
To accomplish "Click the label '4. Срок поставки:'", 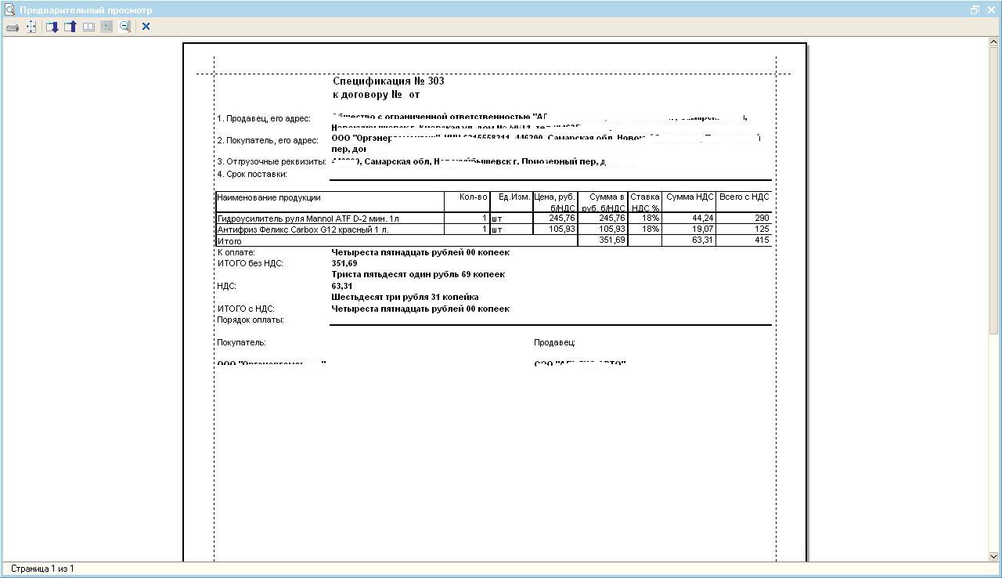I will pos(252,175).
